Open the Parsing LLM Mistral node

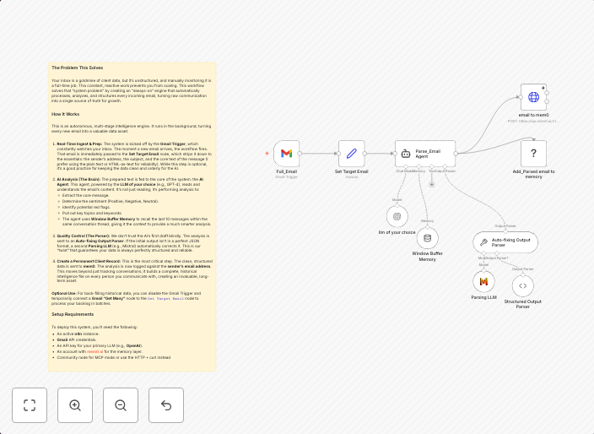[x=483, y=282]
